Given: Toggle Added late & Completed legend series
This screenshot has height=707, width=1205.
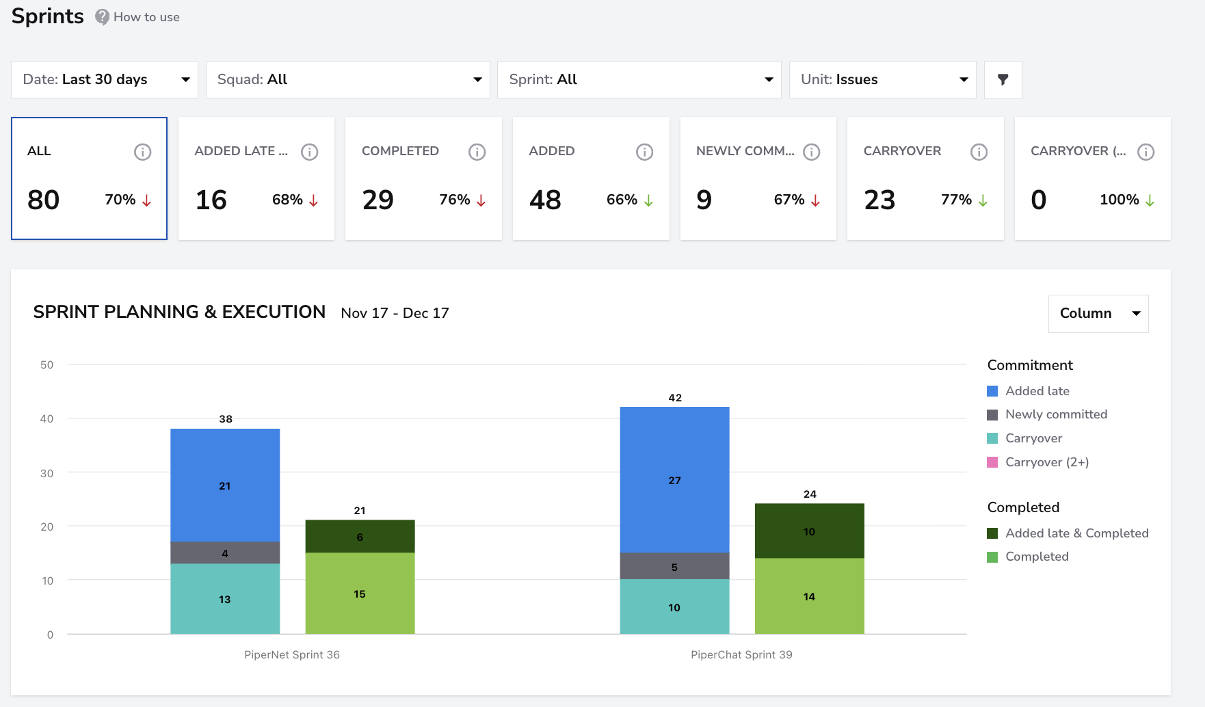Looking at the screenshot, I should click(1068, 533).
